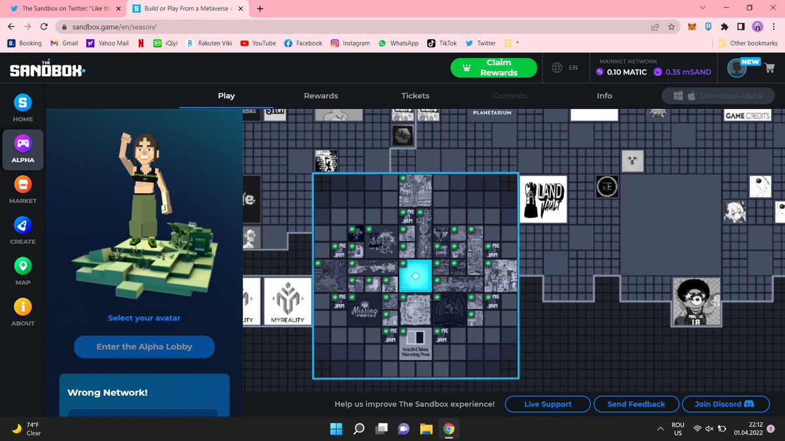Click the mSAND balance display
785x441 pixels.
pos(682,72)
